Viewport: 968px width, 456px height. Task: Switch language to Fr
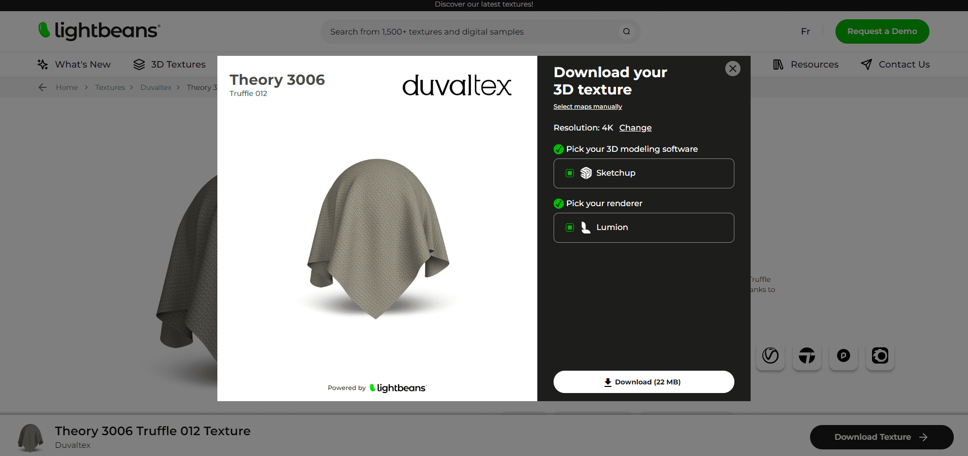pos(805,31)
